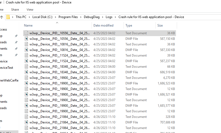Click the yellow folder icon in address bar

pos(8,17)
